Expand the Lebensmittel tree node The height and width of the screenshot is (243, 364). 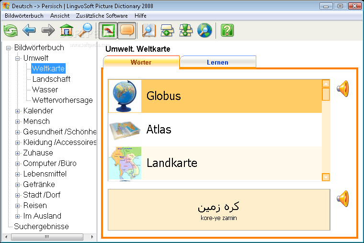(17, 174)
